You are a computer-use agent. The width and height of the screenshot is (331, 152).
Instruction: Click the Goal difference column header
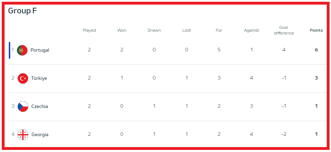(x=284, y=30)
